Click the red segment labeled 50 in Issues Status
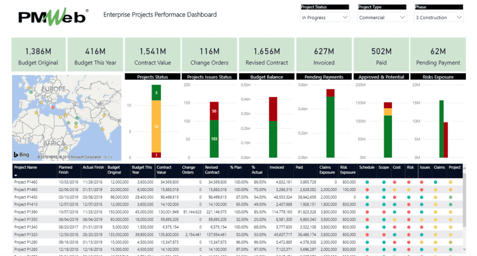 214,111
